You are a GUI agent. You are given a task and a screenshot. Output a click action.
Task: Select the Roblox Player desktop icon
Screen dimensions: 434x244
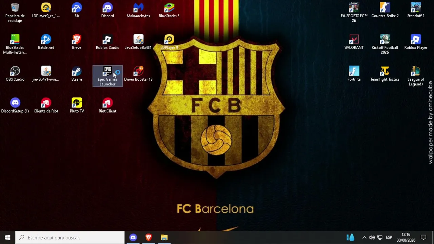coord(416,42)
